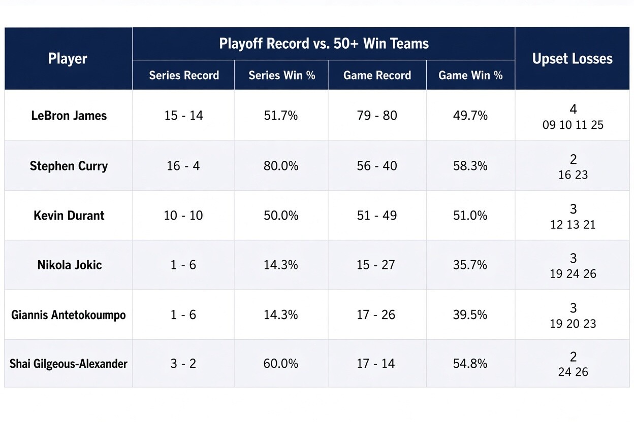Click the Giannis Antetokounmpo name cell

pos(69,314)
